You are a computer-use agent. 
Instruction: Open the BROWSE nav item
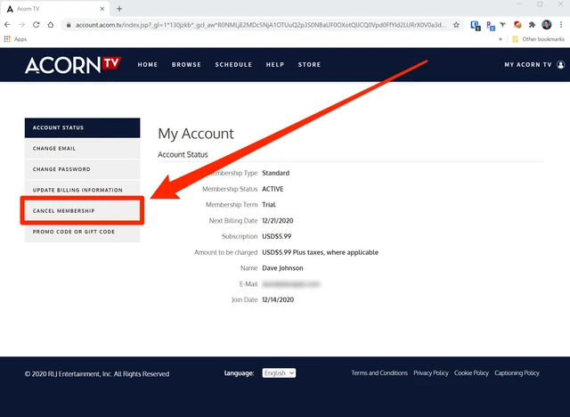(186, 65)
